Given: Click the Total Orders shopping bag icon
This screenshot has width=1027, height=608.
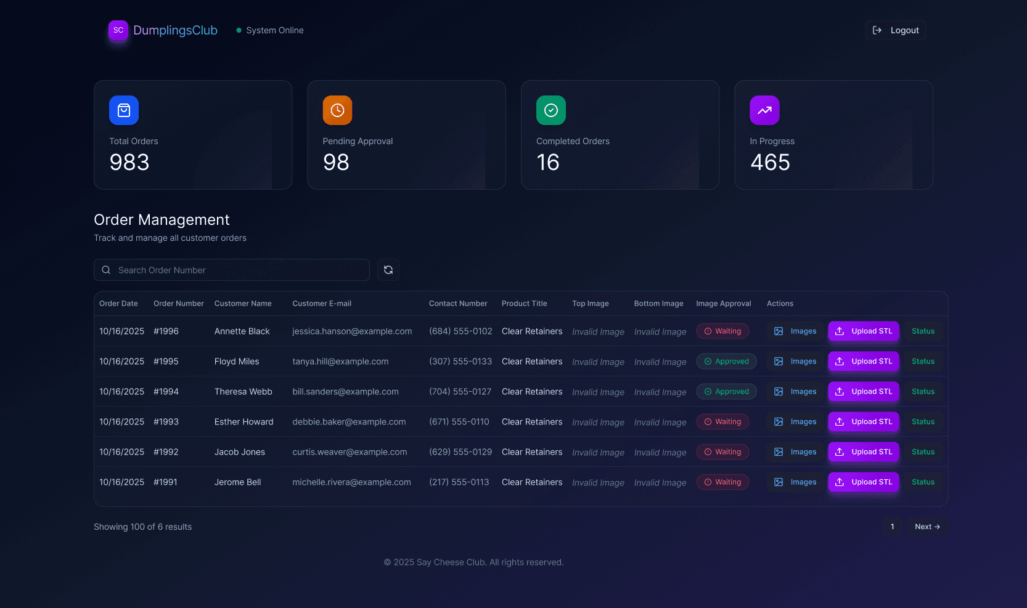Looking at the screenshot, I should (x=123, y=110).
